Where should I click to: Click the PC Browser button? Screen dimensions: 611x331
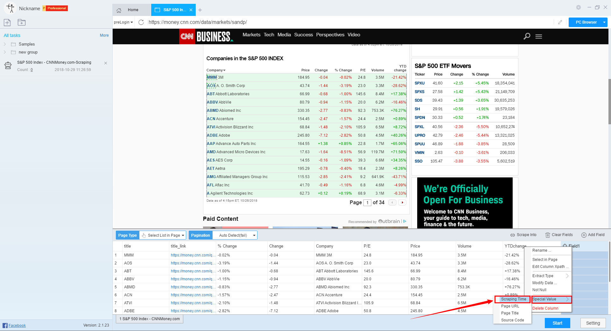pos(586,22)
